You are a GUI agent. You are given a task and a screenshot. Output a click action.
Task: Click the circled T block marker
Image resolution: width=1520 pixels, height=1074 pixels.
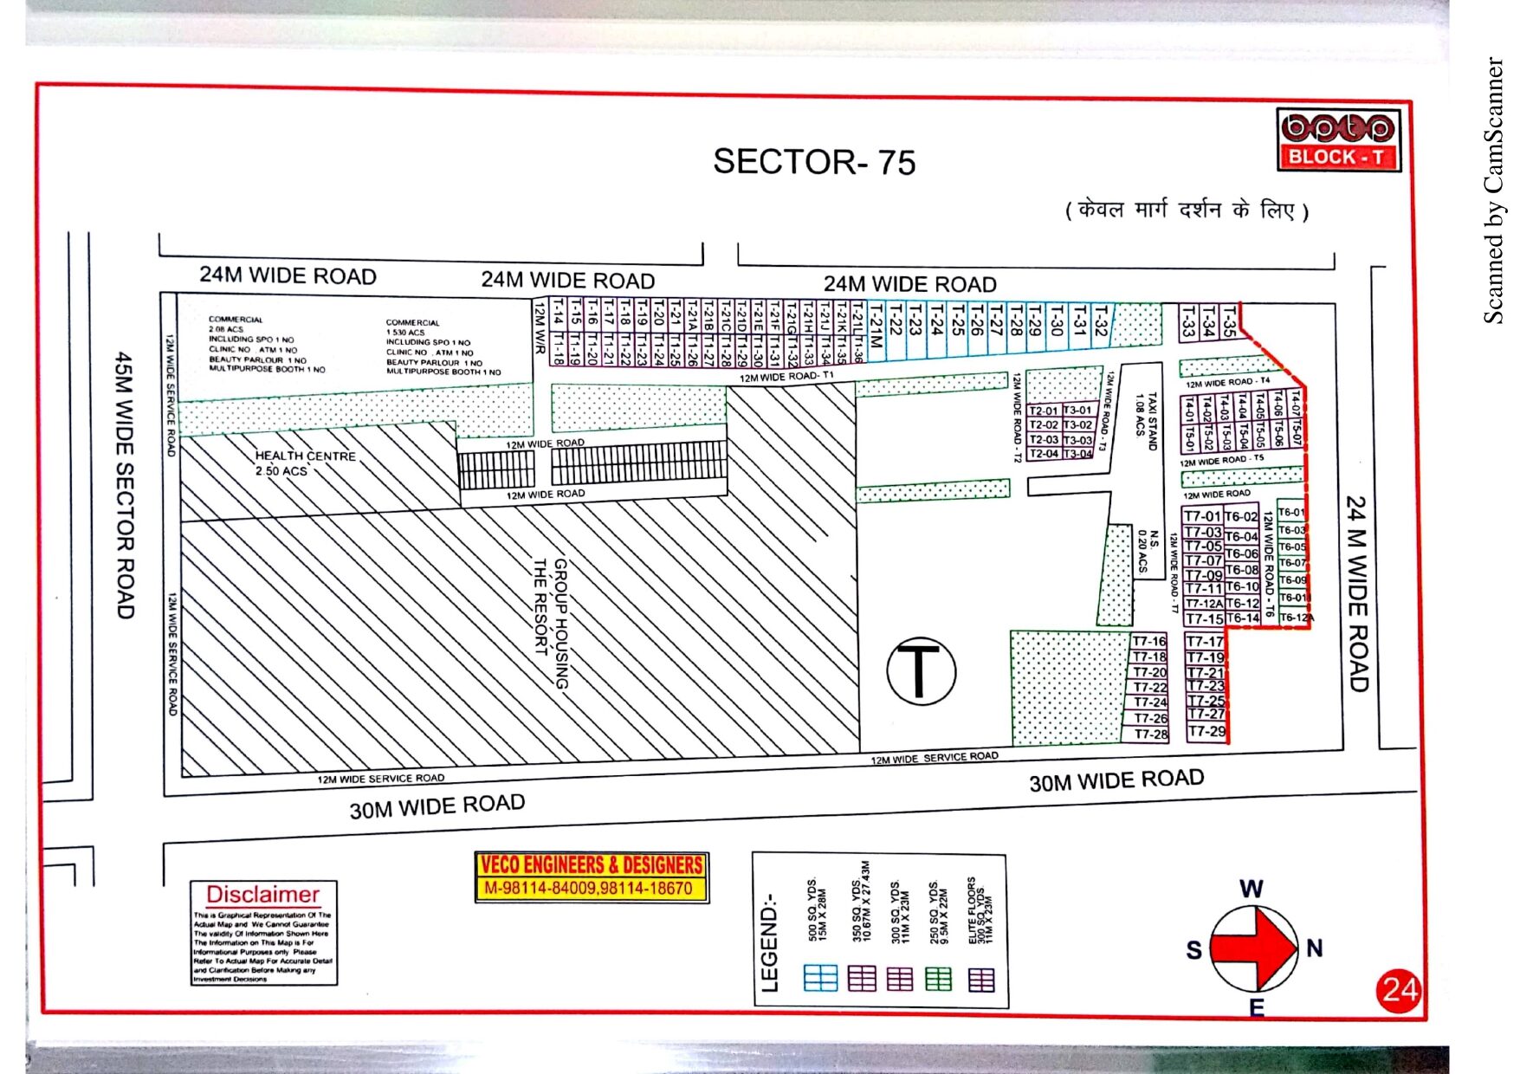pos(921,671)
